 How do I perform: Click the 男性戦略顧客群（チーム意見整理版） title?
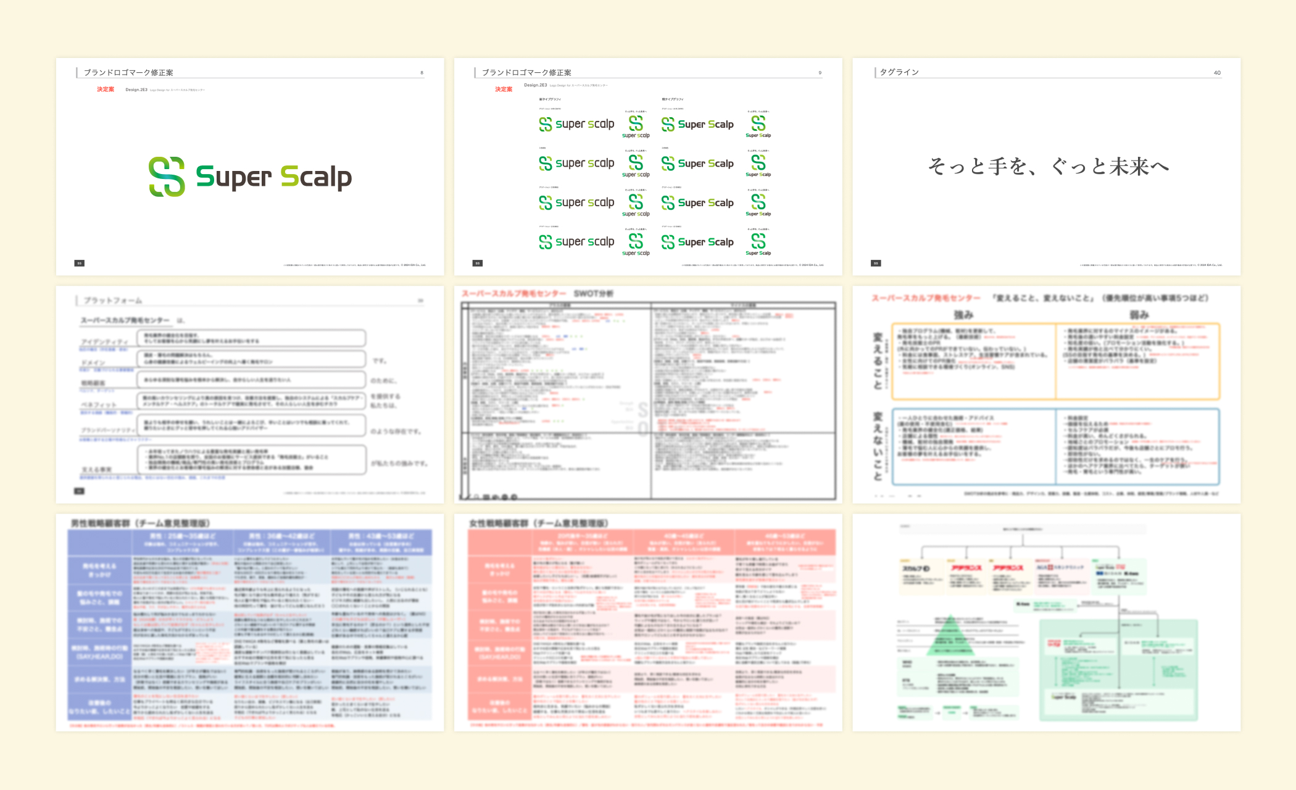click(x=140, y=523)
